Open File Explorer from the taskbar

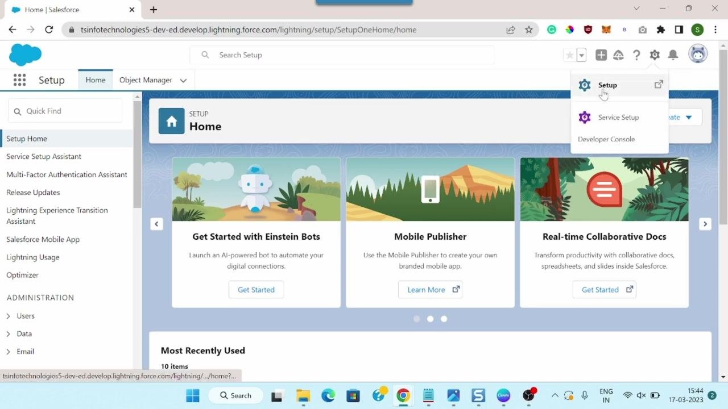point(303,395)
